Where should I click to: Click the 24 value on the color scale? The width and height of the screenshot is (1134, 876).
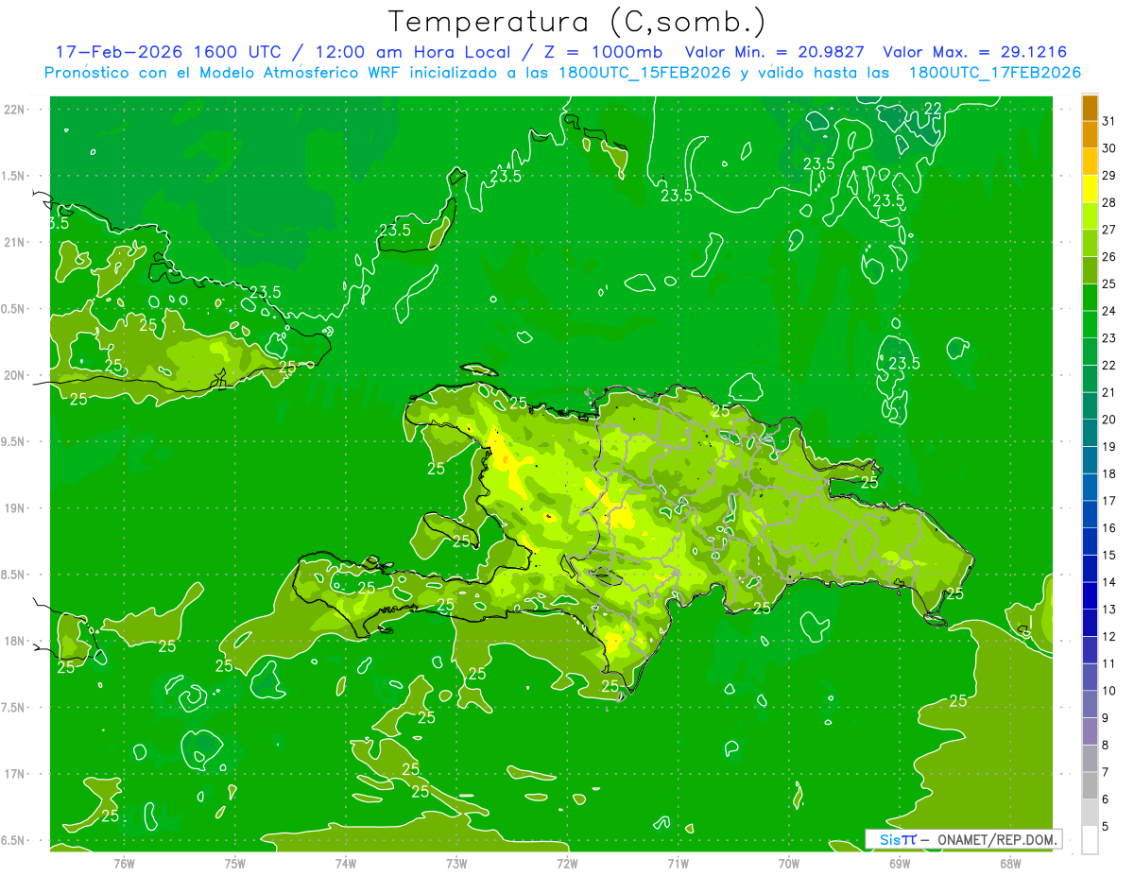1109,311
